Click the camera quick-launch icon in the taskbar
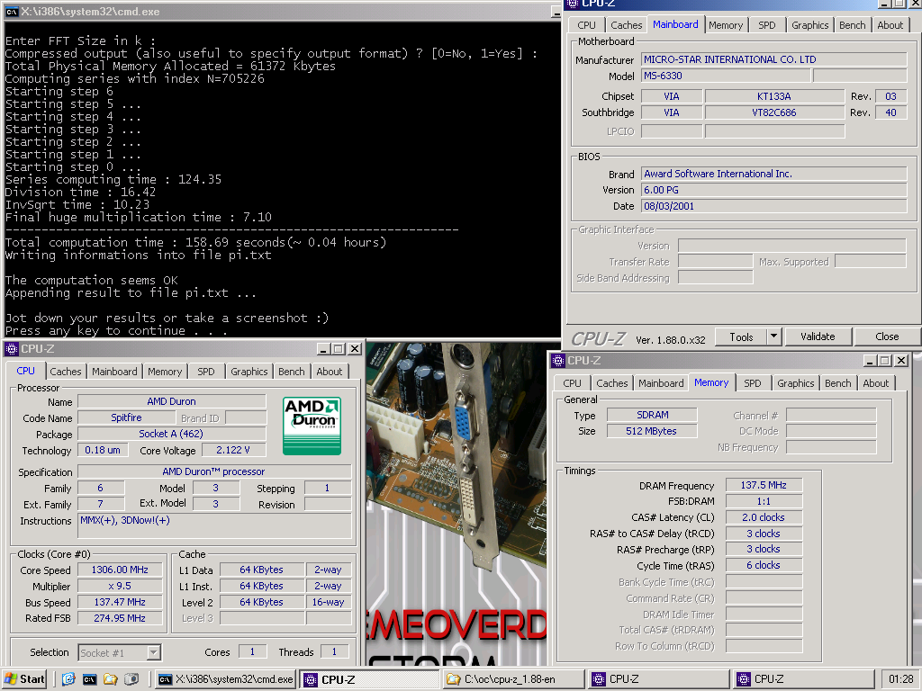Screen dimensions: 922x691 [x=131, y=679]
